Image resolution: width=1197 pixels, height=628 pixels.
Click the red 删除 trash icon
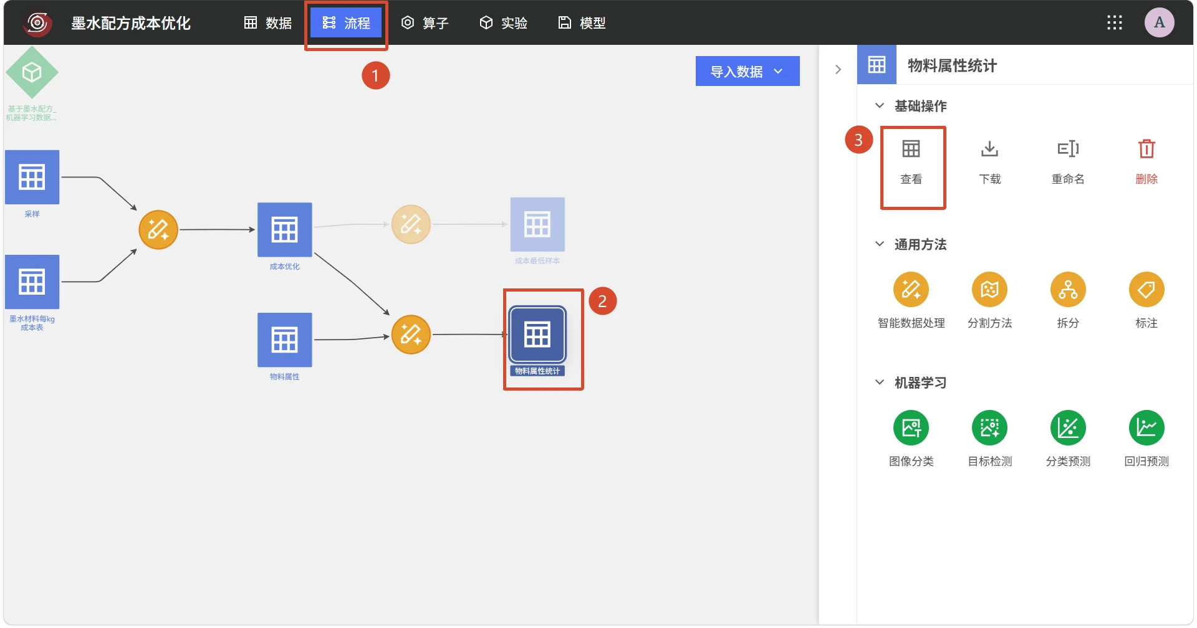pyautogui.click(x=1147, y=150)
